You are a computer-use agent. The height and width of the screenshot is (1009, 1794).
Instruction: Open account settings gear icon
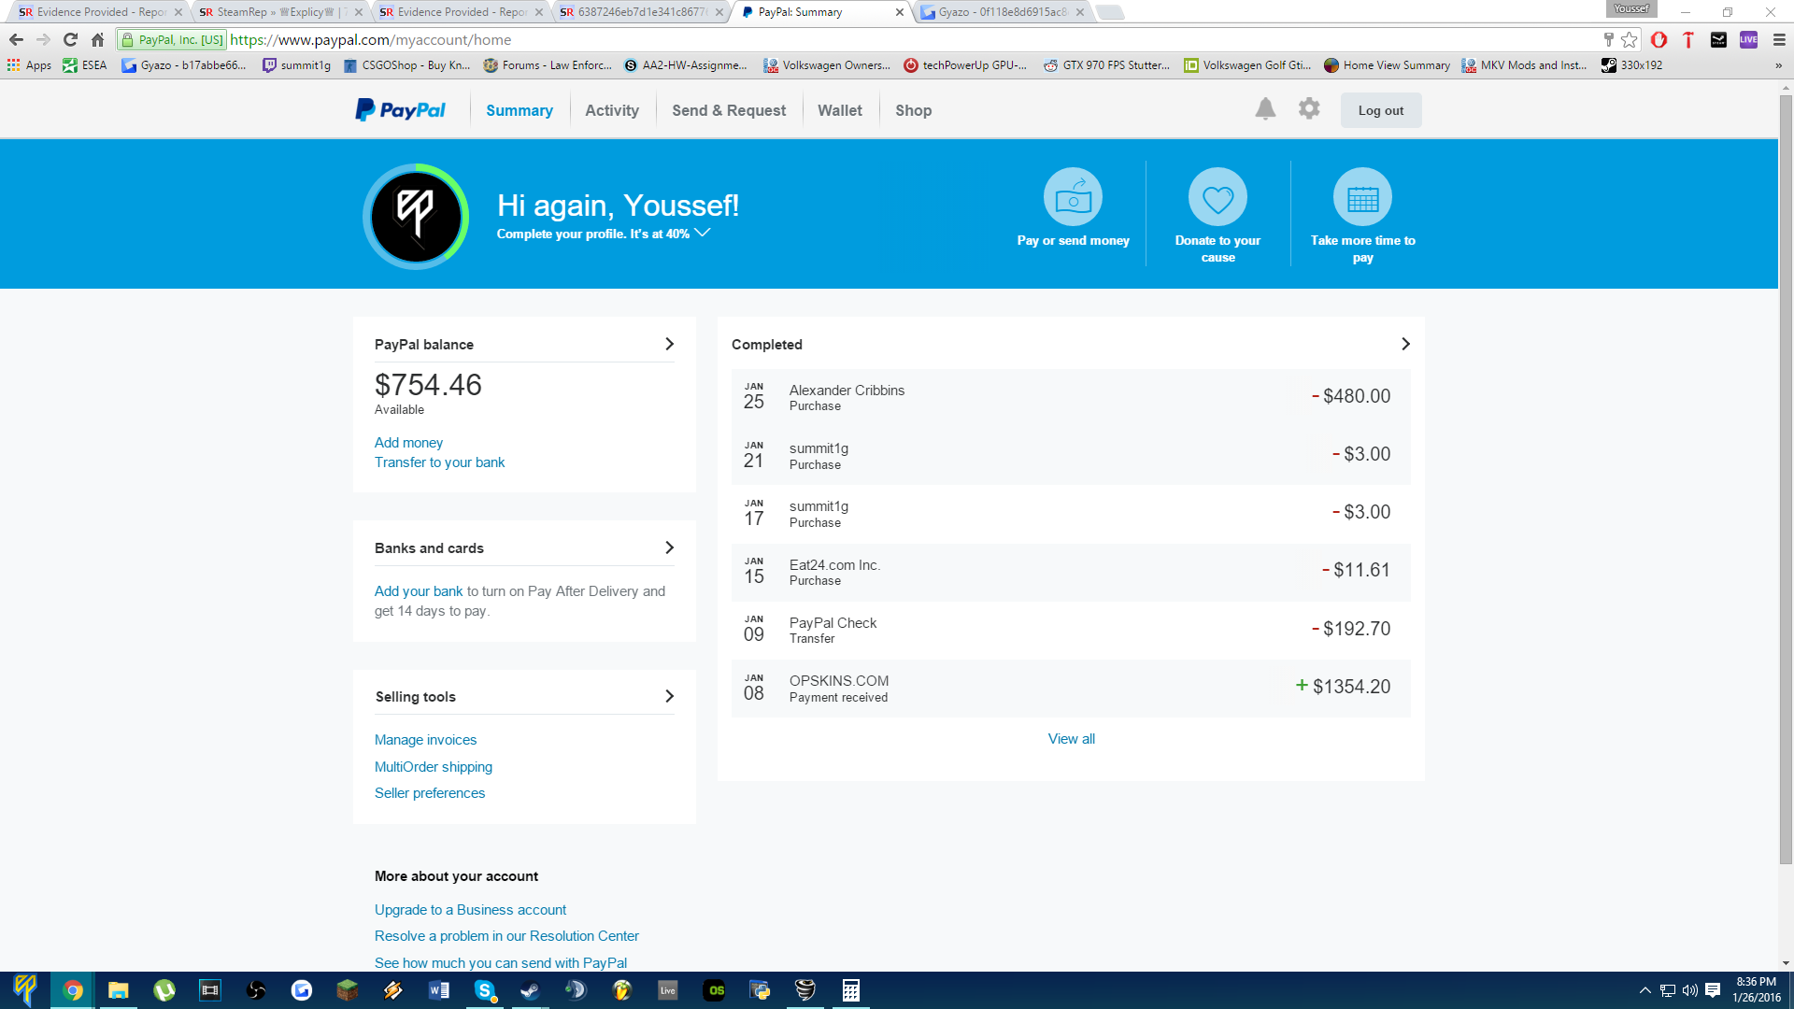click(x=1309, y=109)
